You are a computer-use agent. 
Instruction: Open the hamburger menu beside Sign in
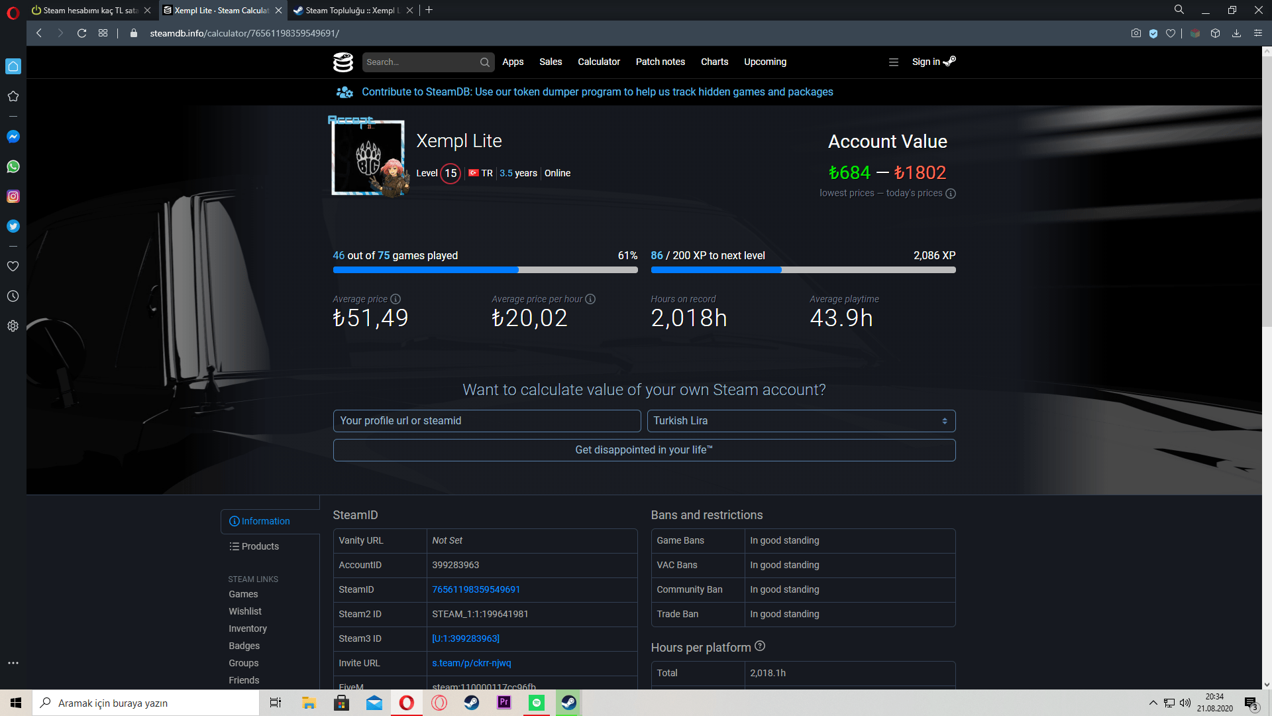tap(893, 62)
